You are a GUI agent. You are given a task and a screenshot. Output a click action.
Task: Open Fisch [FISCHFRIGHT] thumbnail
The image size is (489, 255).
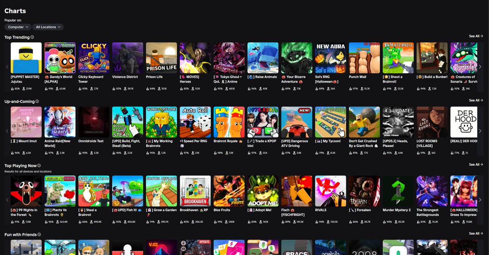point(297,191)
